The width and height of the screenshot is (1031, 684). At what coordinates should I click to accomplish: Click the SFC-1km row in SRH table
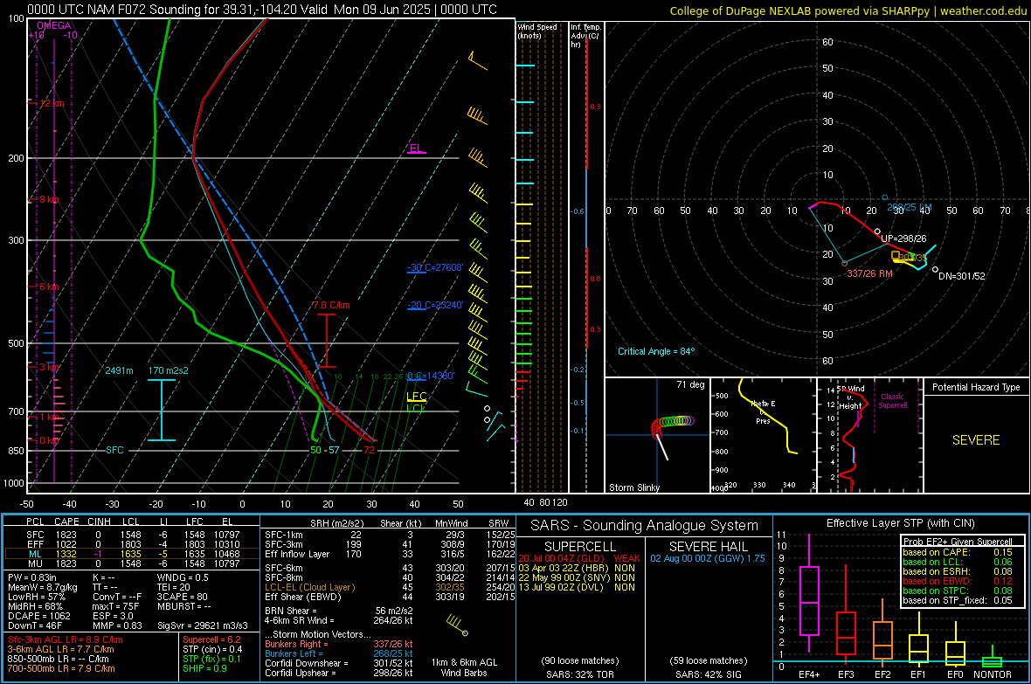(x=390, y=535)
